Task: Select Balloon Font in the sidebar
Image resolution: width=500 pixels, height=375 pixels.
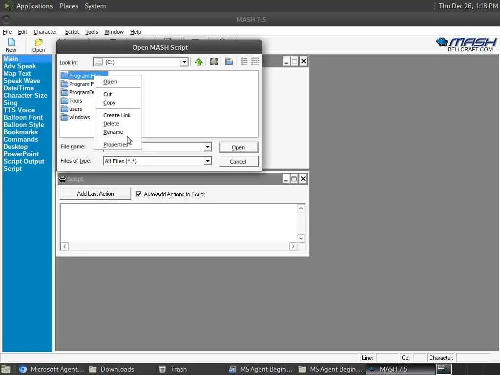Action: (x=23, y=117)
